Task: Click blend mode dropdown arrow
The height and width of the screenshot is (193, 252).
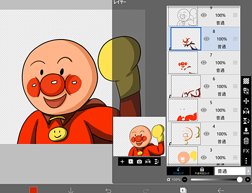Action: point(248,171)
